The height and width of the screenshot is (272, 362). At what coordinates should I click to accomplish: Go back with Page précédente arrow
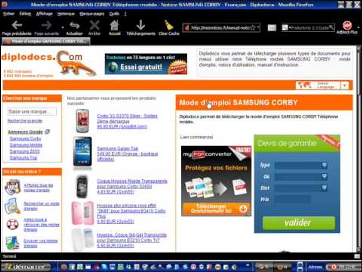coord(17,25)
